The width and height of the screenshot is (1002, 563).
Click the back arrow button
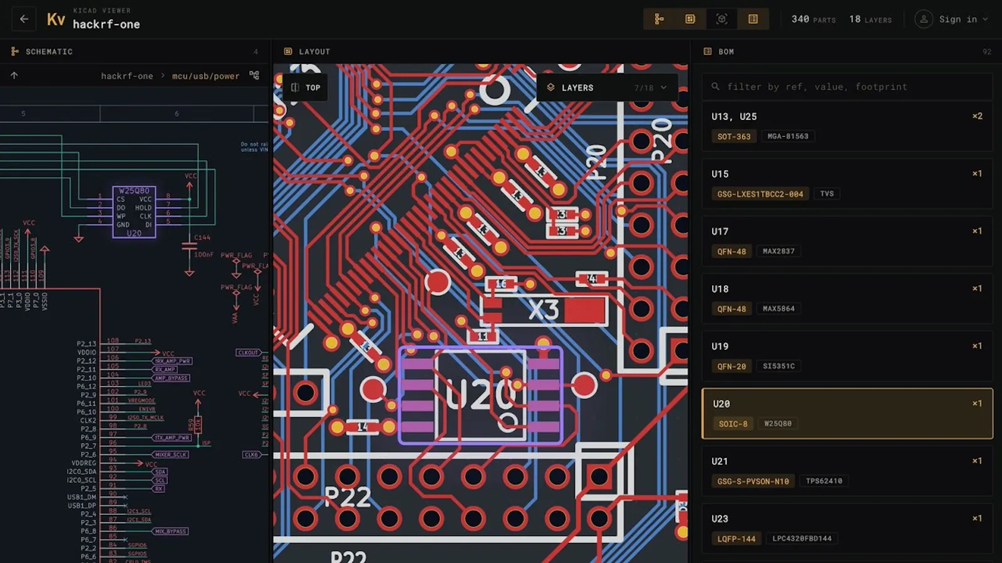tap(24, 19)
